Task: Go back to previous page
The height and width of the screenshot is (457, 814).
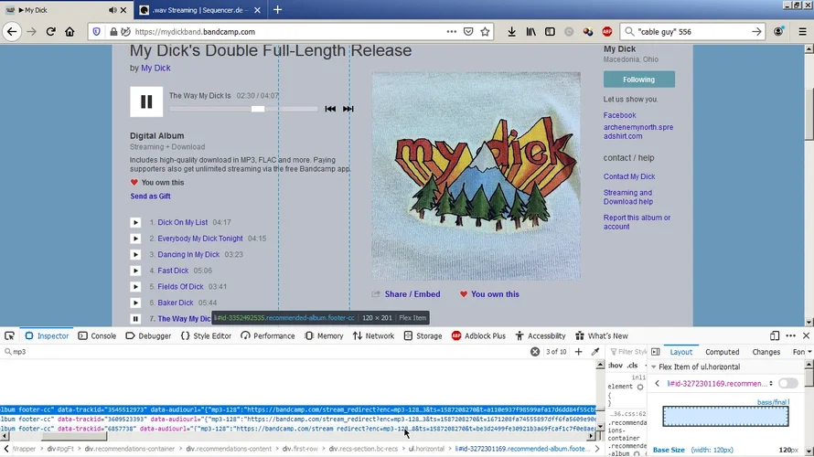Action: tap(11, 32)
